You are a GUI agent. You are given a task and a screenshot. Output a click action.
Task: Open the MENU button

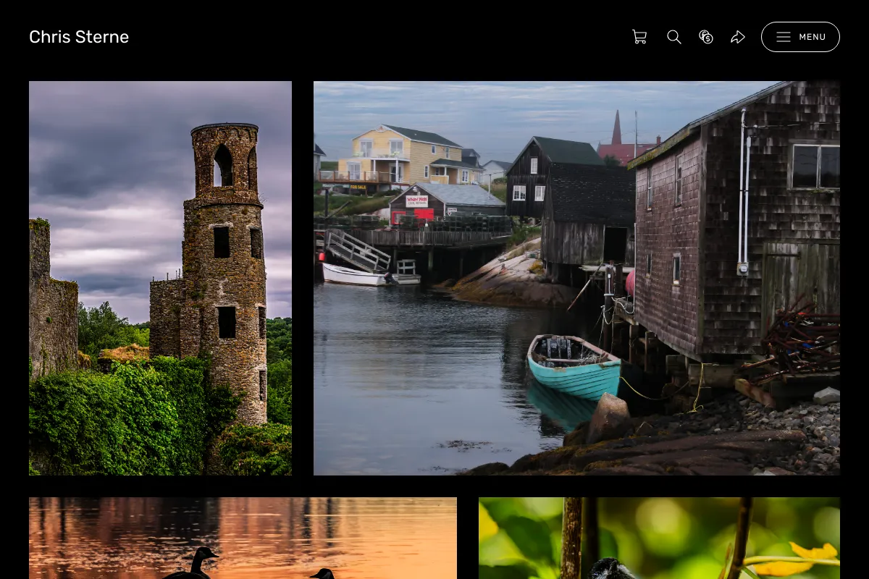[800, 37]
